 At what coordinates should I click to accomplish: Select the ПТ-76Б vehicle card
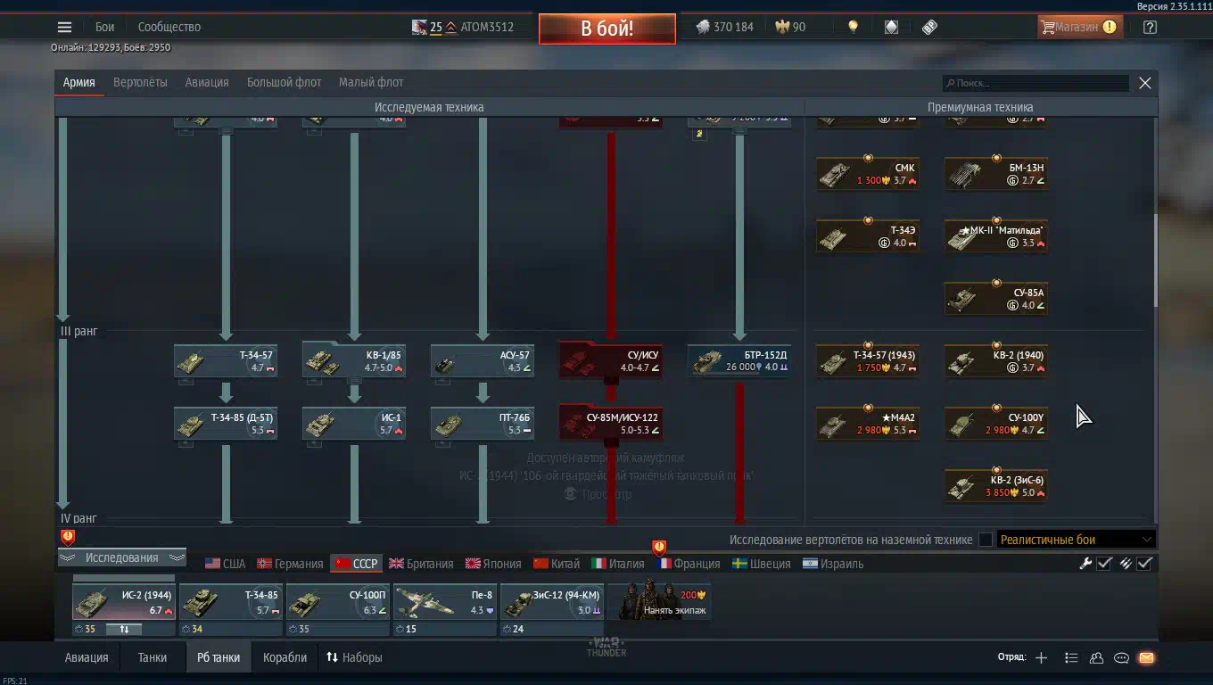click(483, 424)
